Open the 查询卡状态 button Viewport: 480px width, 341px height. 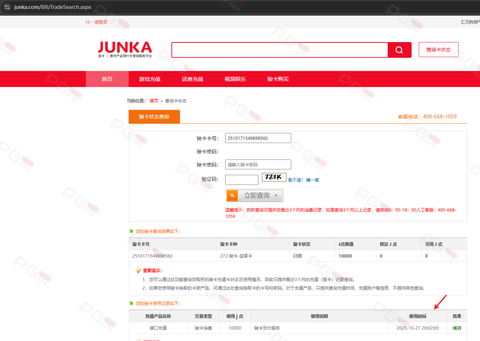[x=438, y=50]
